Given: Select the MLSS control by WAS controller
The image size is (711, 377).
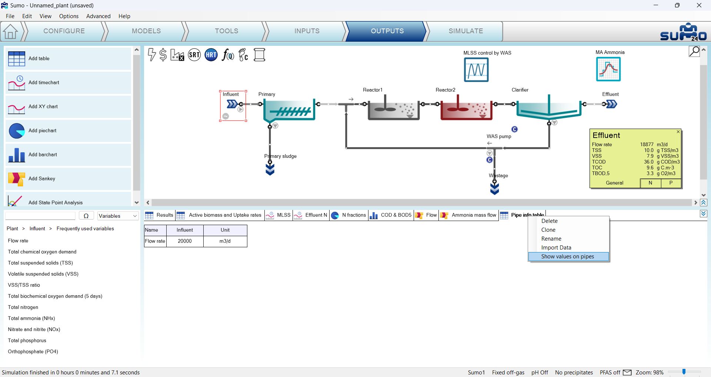Looking at the screenshot, I should [x=476, y=69].
